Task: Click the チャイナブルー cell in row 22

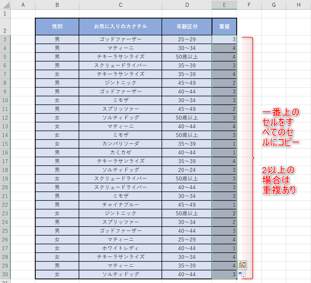Action: (120, 205)
